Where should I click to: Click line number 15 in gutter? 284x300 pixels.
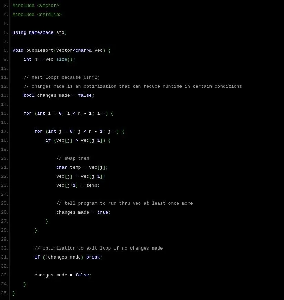pyautogui.click(x=4, y=113)
